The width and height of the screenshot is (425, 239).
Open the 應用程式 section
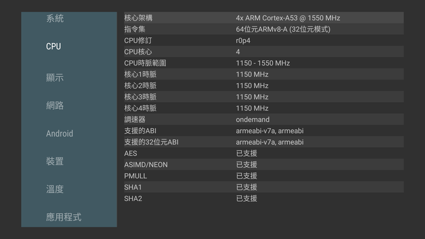tap(64, 217)
